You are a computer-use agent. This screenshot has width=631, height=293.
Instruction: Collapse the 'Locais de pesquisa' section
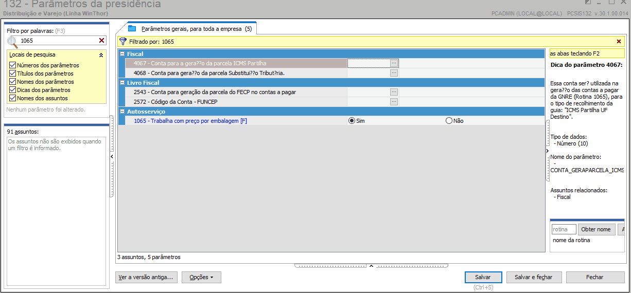pos(101,54)
